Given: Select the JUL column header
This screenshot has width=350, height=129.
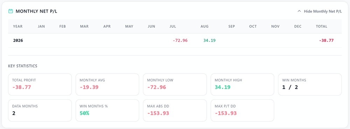Looking at the screenshot, I should click(x=173, y=26).
